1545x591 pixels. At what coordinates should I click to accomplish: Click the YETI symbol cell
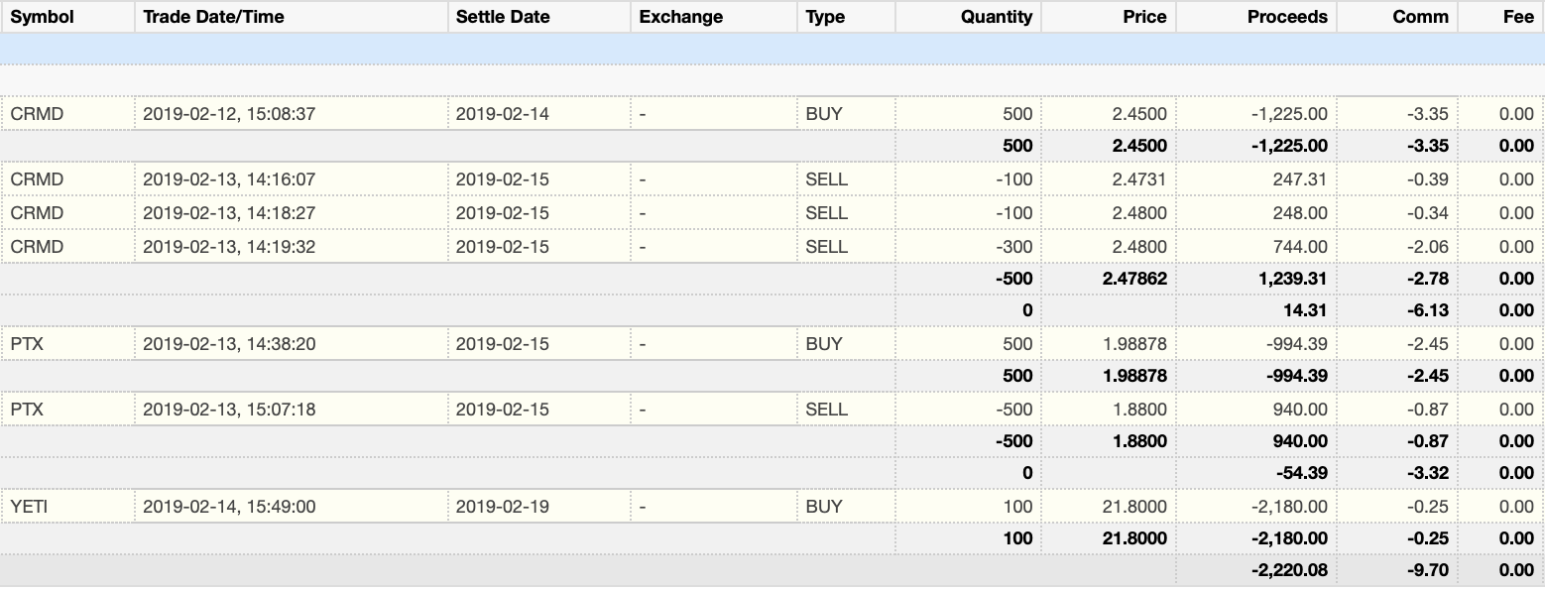[x=30, y=507]
